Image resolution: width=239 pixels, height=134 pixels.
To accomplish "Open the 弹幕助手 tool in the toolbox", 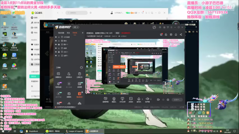I will click(58, 75).
